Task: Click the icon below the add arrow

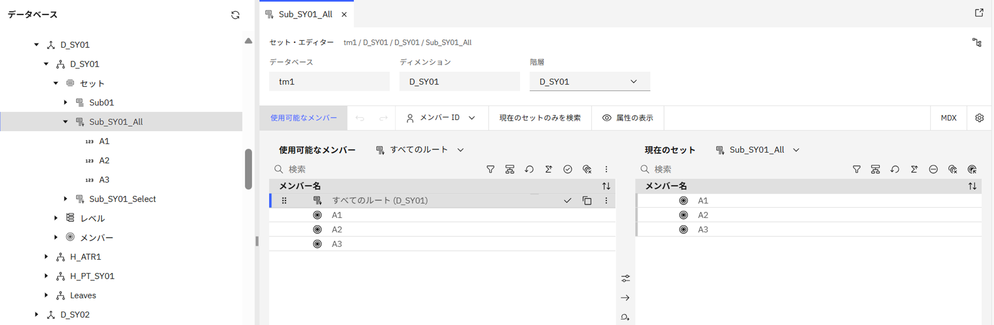Action: point(625,317)
